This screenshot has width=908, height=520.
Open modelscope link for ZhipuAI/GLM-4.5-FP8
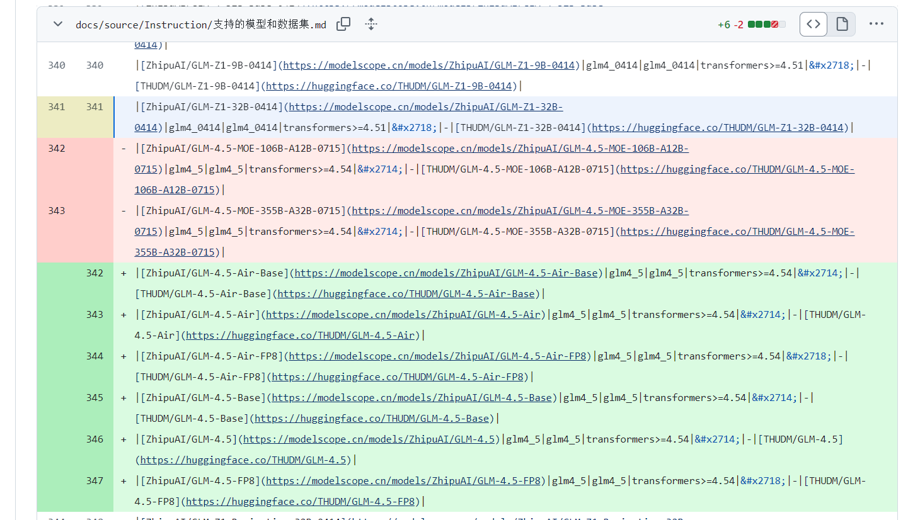point(403,481)
